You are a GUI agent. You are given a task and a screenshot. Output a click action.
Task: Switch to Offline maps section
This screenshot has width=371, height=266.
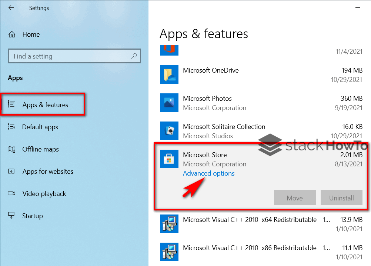pyautogui.click(x=40, y=149)
